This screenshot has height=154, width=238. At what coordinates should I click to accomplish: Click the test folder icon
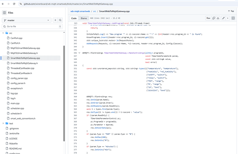[7, 123]
